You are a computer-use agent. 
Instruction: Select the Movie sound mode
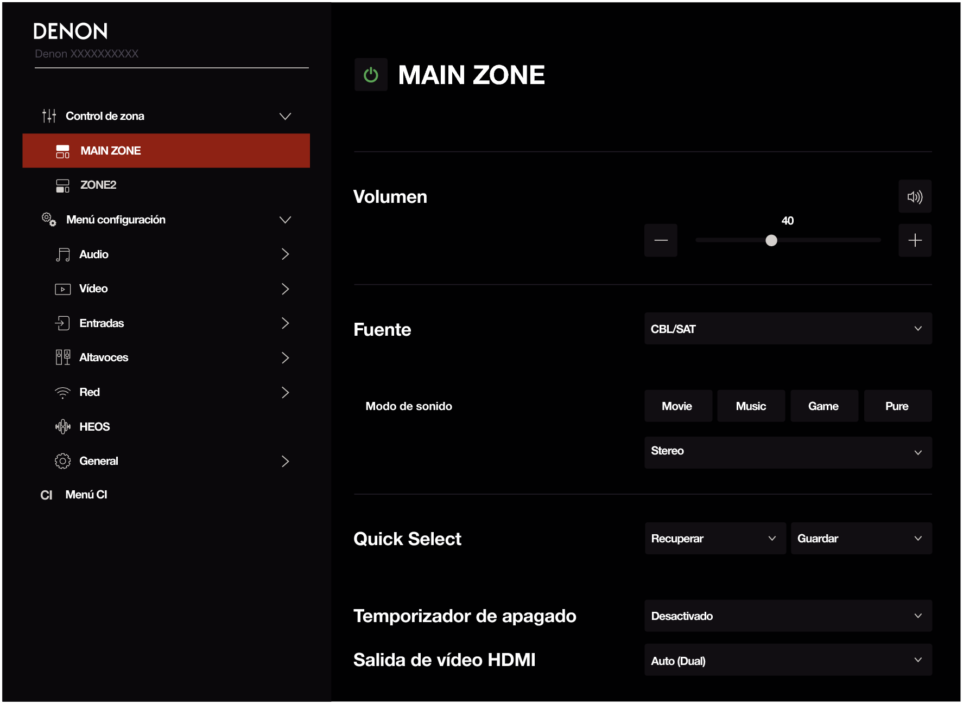click(678, 406)
